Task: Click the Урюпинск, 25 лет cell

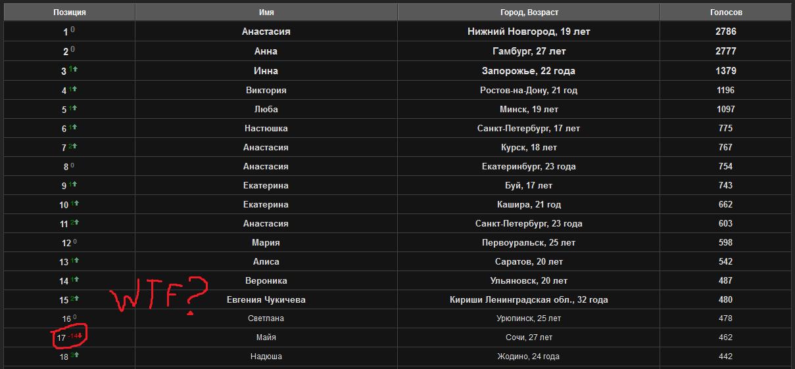Action: (x=529, y=318)
